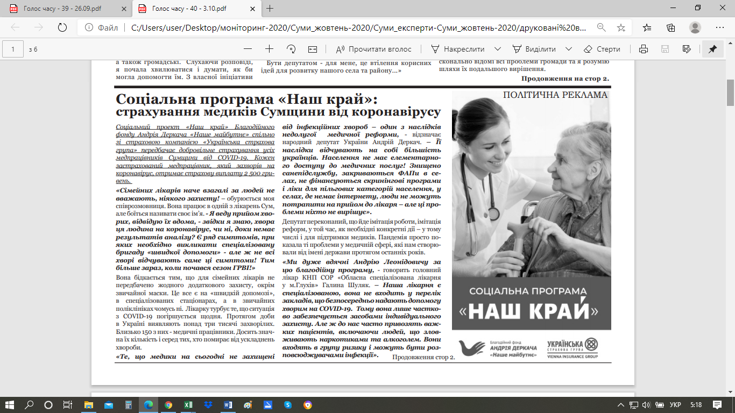Open File Explorer from taskbar
This screenshot has width=735, height=413.
(x=89, y=404)
